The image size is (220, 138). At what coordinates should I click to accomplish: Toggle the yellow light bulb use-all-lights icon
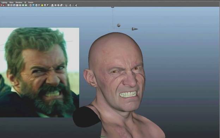pyautogui.click(x=42, y=5)
